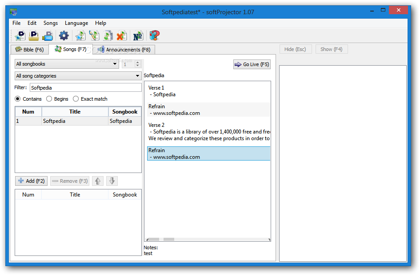
Task: Click the Copy Song toolbar icon
Action: coord(108,35)
